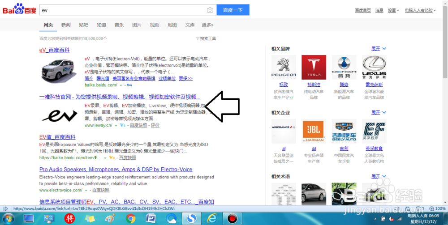448x225 pixels.
Task: Click the Tesla brand logo
Action: (x=314, y=67)
